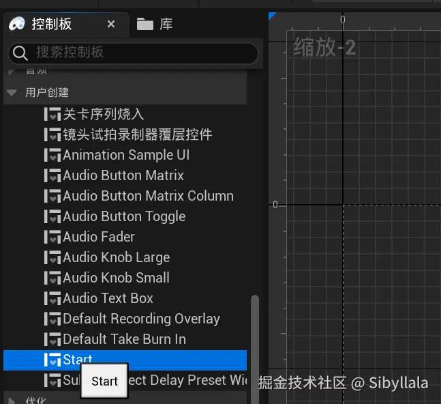Select Default Recording Overlay widget

[x=125, y=319]
